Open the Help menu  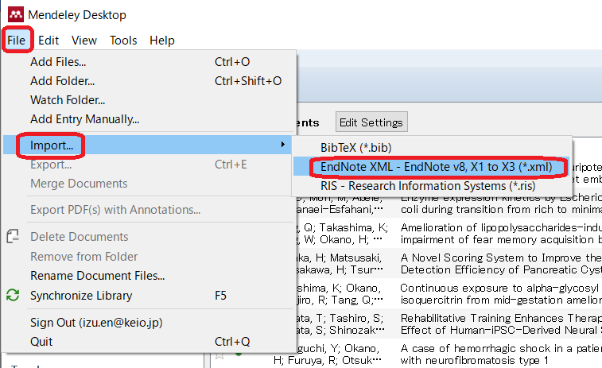pos(162,40)
